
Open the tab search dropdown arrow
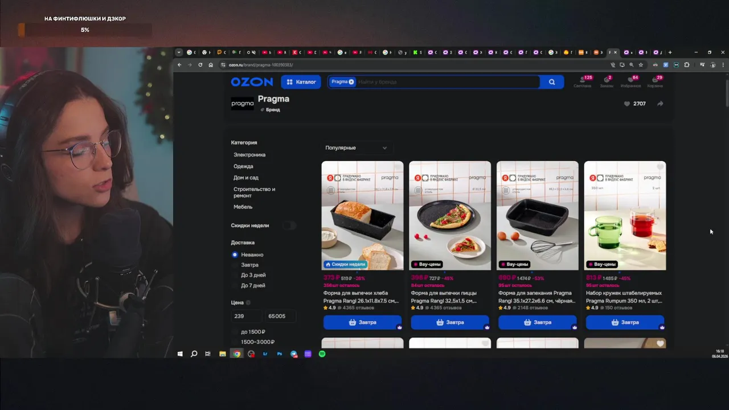(x=179, y=52)
